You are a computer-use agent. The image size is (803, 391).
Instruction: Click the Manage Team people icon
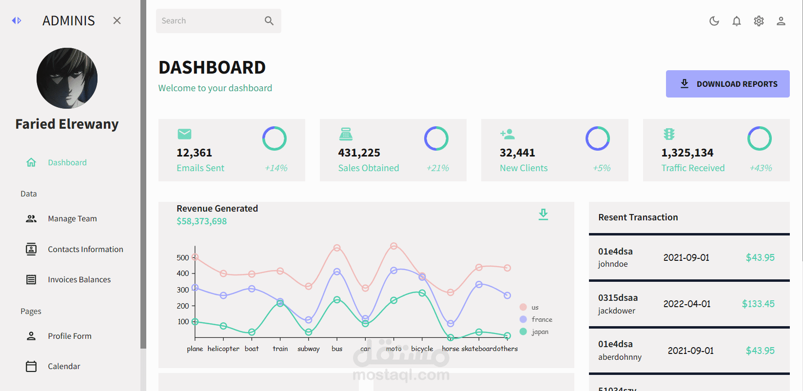coord(31,218)
